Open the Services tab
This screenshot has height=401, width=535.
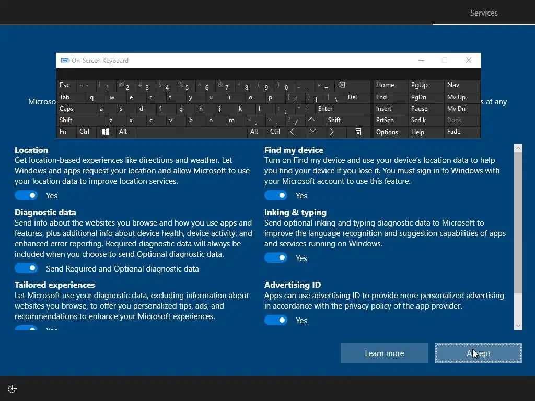coord(484,13)
